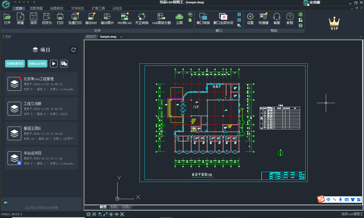Click 窗口全部关闭 close all windows icon
This screenshot has width=364, height=218.
pyautogui.click(x=223, y=19)
